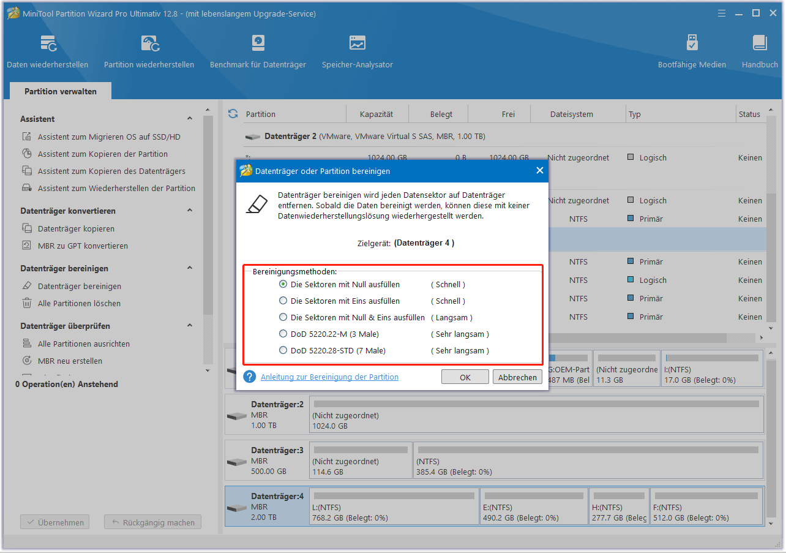Viewport: 786px width, 553px height.
Task: Select Die Sektoren mit Null & Eins ausfüllen
Action: (x=283, y=317)
